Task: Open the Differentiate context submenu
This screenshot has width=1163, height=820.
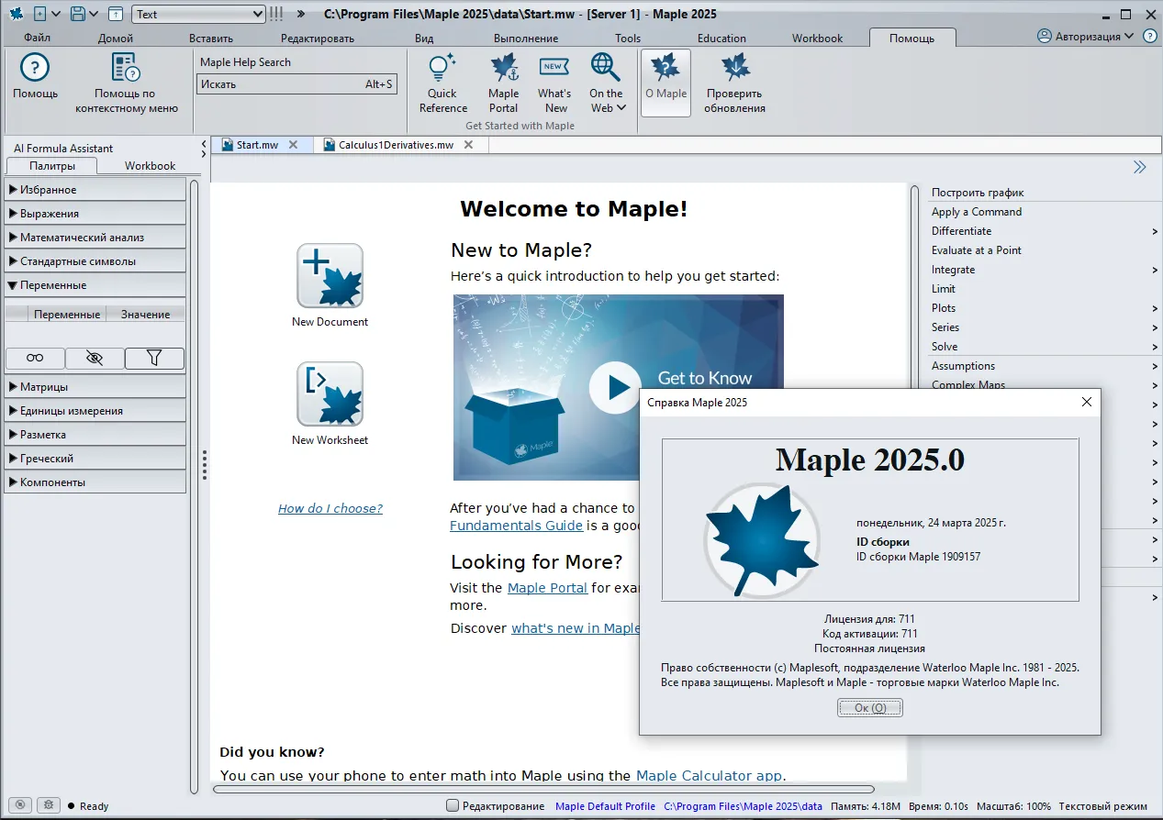Action: pos(1044,231)
